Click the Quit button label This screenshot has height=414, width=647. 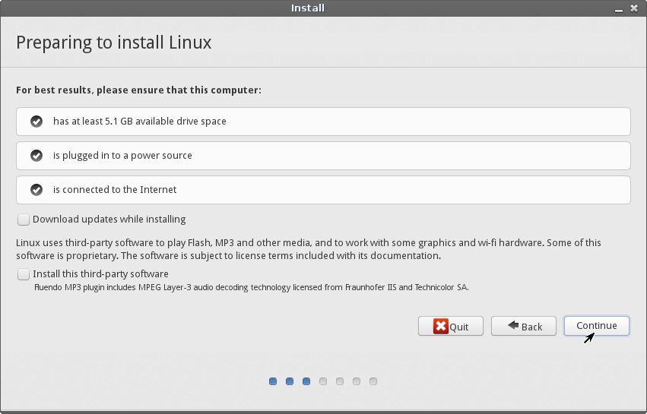459,327
